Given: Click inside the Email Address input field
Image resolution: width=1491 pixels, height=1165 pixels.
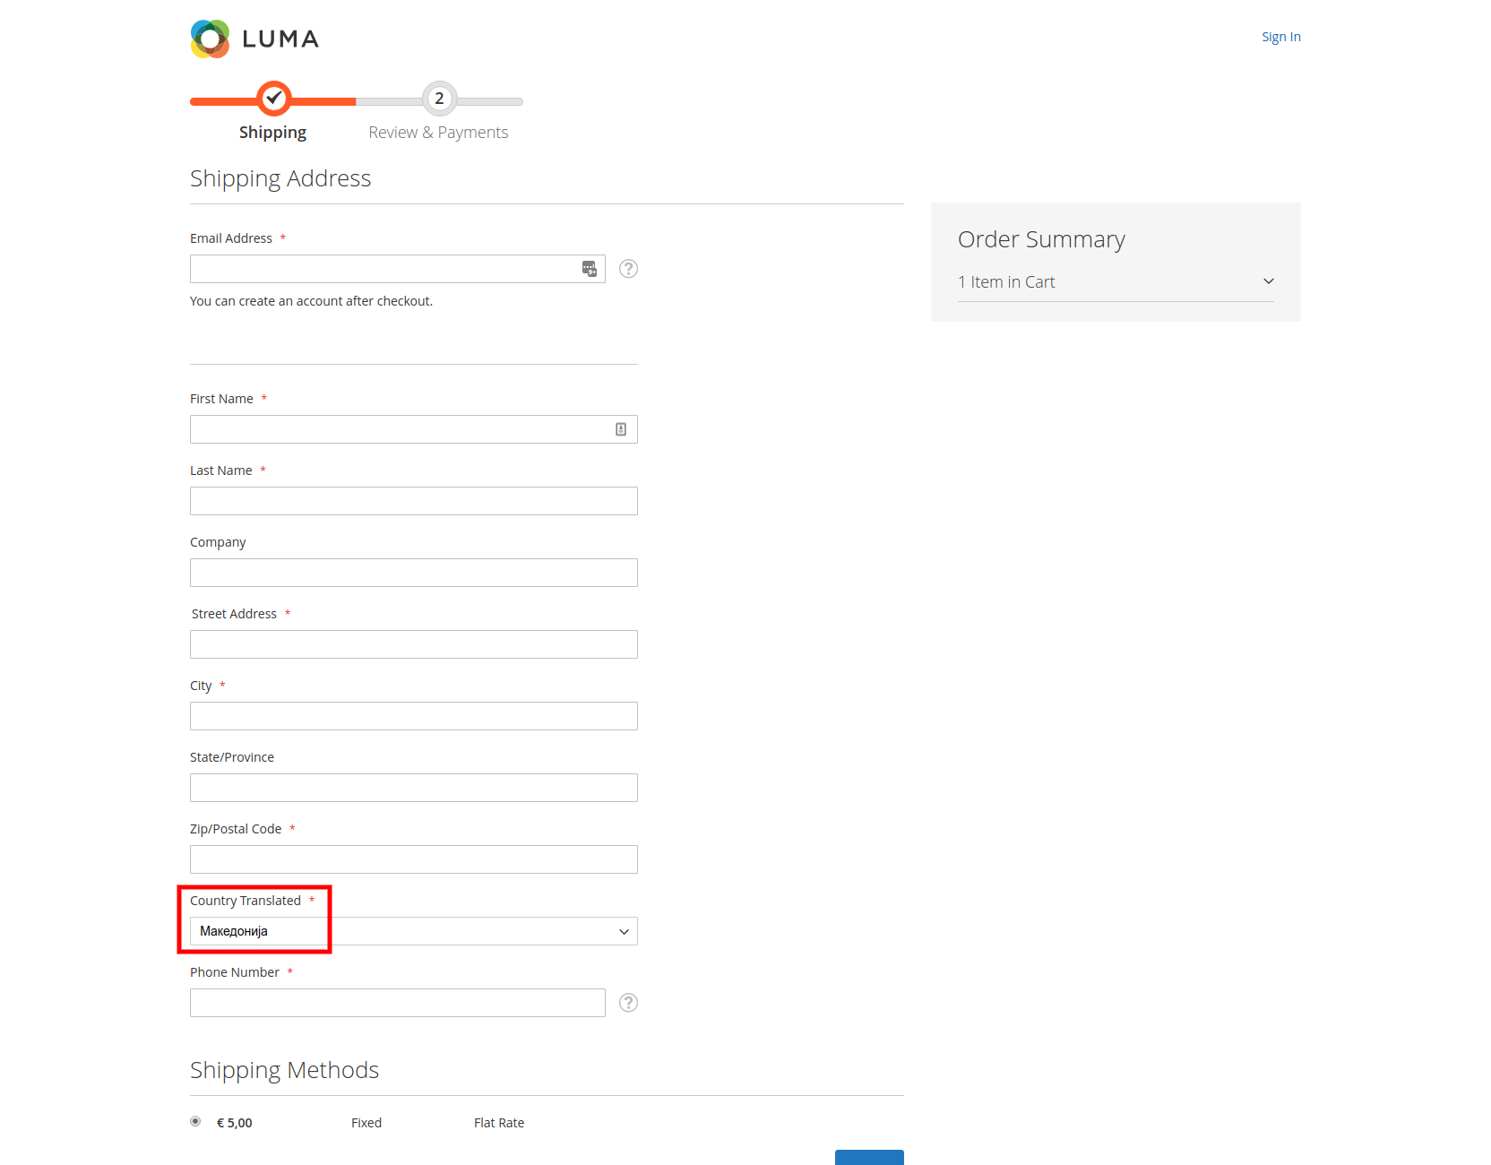Looking at the screenshot, I should click(x=385, y=268).
